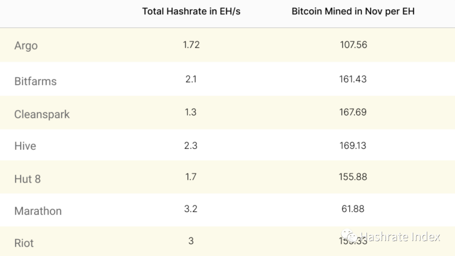This screenshot has height=256, width=455.
Task: Click the WeChat logo icon in watermark
Action: click(349, 236)
